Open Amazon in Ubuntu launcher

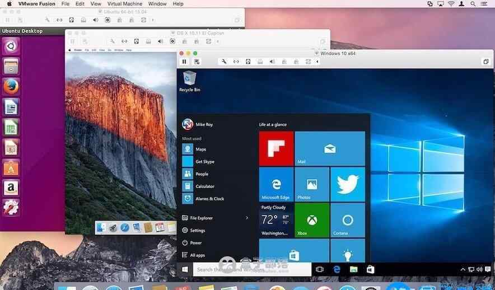11,188
